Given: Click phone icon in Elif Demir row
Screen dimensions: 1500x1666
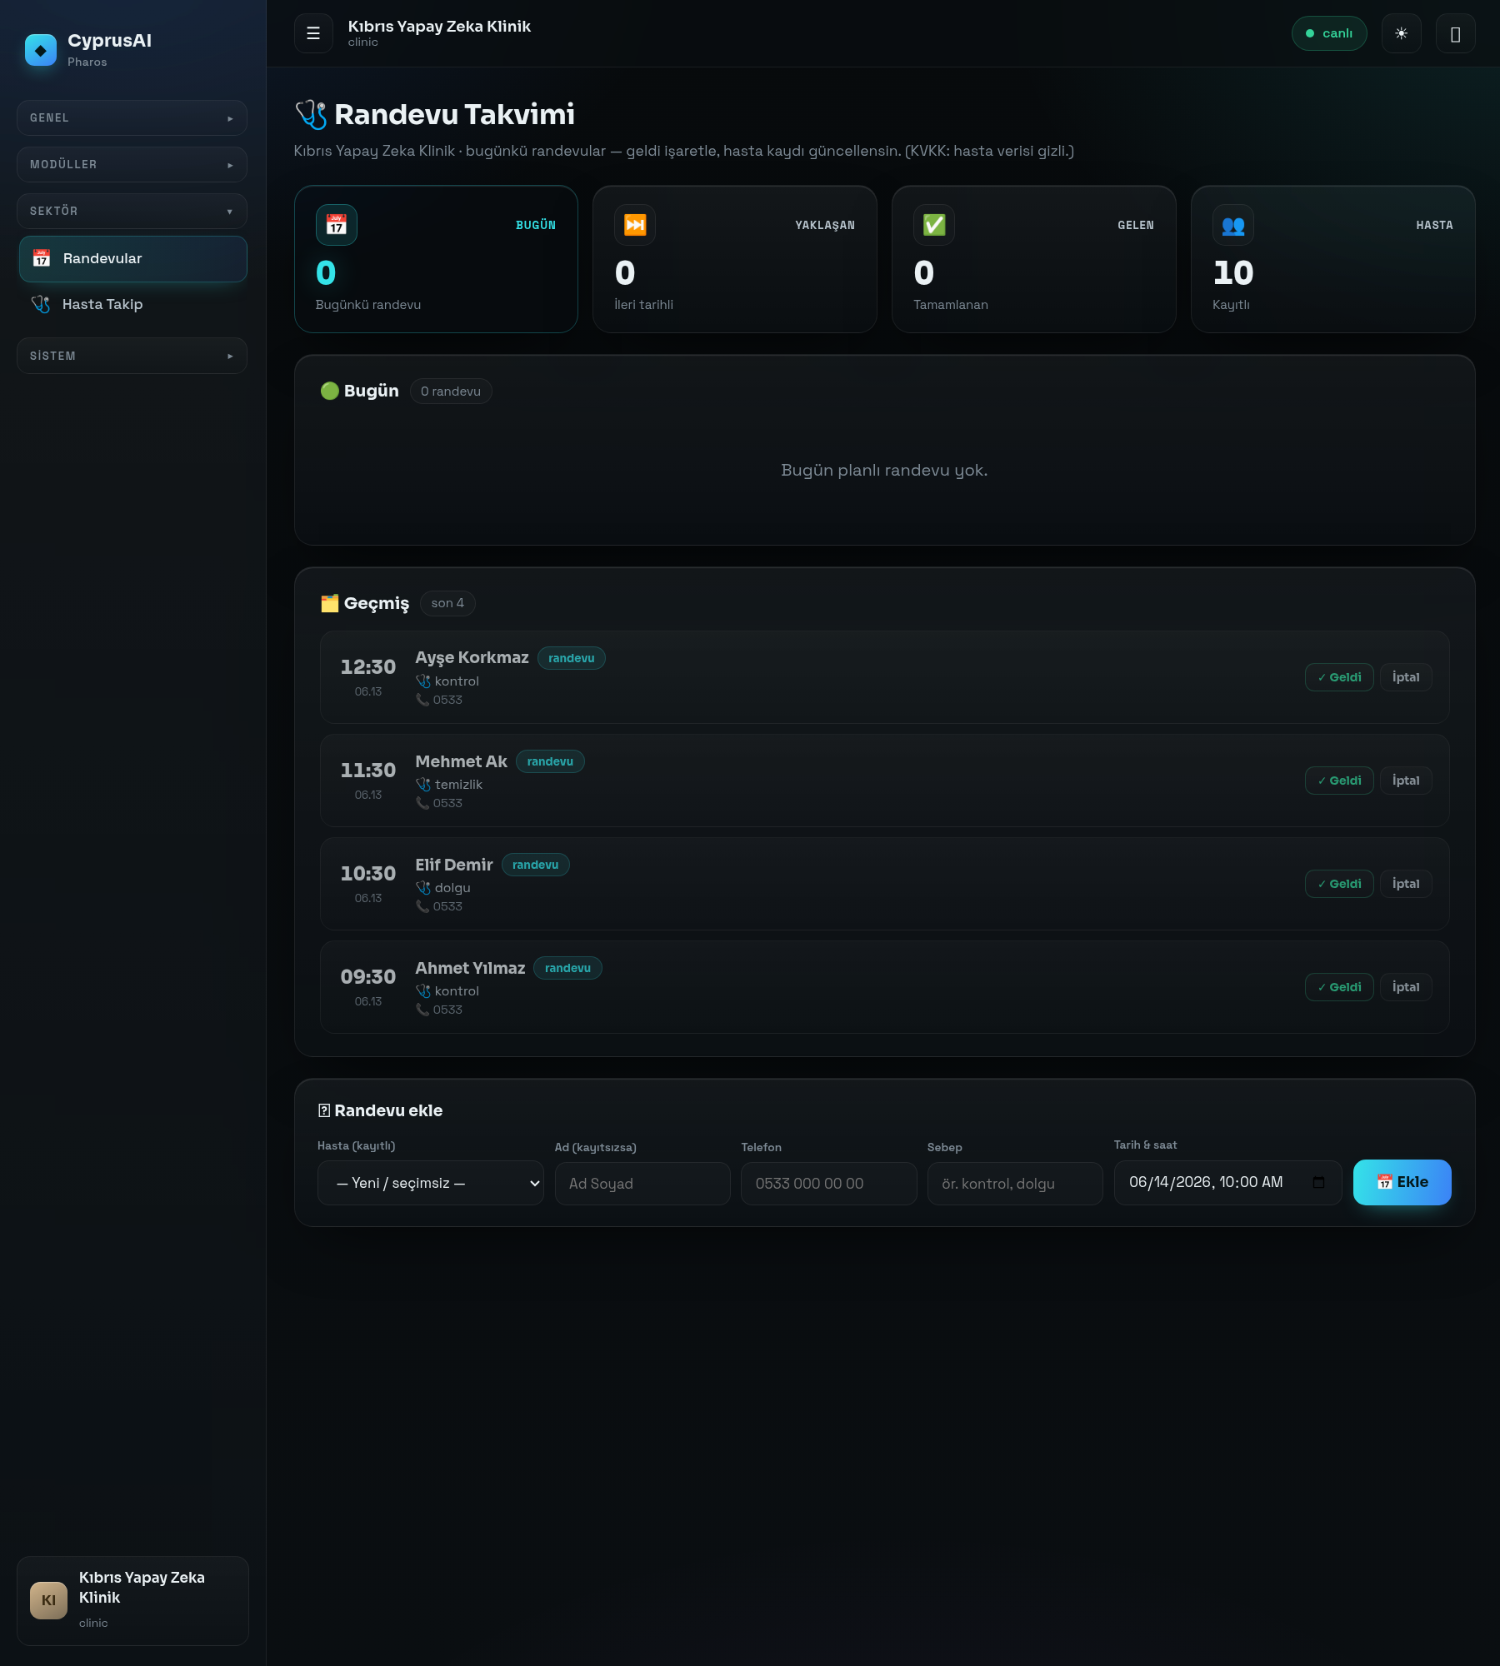Looking at the screenshot, I should point(422,906).
